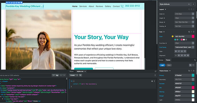Toggle underline text style
197x103 pixels.
tap(182, 51)
